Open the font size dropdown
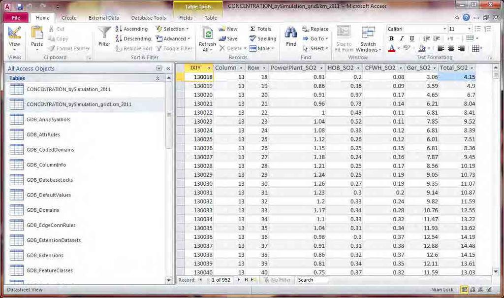Viewport: 504px width, 298px height. (469, 29)
